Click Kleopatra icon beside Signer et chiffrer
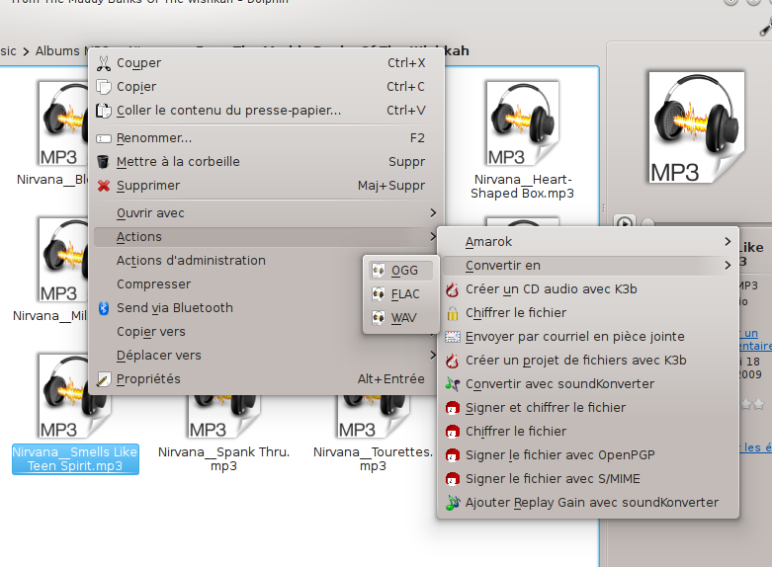The width and height of the screenshot is (772, 567). [453, 408]
